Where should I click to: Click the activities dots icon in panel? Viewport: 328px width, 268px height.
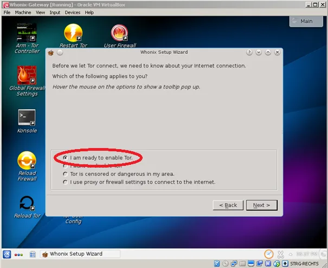(x=18, y=254)
